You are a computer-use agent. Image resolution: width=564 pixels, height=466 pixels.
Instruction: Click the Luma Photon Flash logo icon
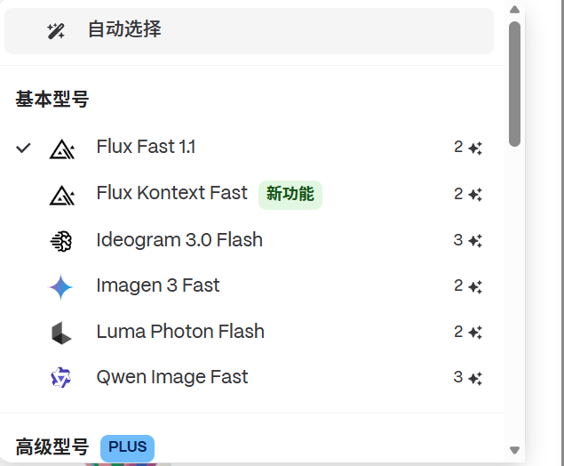tap(60, 333)
